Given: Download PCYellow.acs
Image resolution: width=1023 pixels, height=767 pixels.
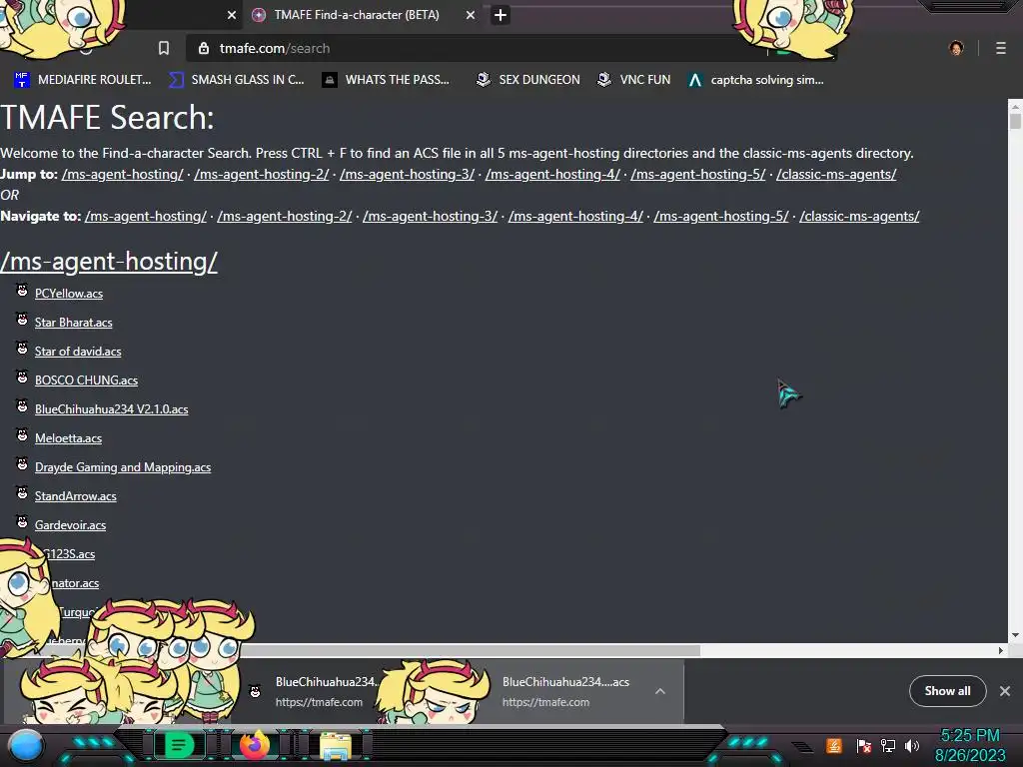Looking at the screenshot, I should click(69, 294).
